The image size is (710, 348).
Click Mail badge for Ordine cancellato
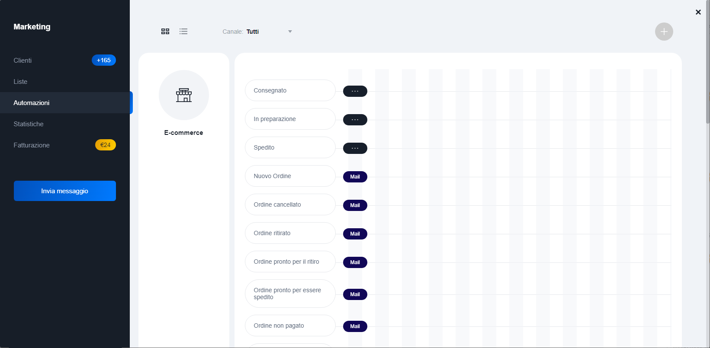(x=355, y=205)
